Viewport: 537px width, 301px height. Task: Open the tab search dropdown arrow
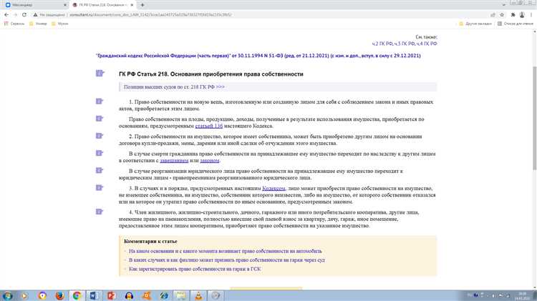point(504,5)
